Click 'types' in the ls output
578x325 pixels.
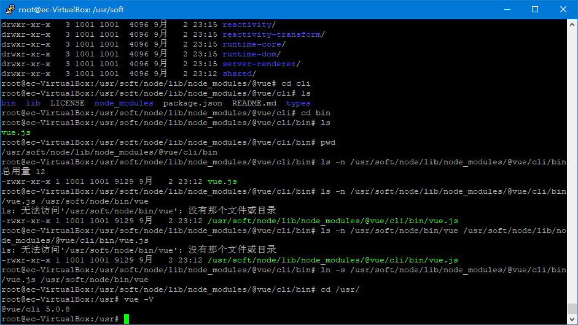(x=299, y=103)
